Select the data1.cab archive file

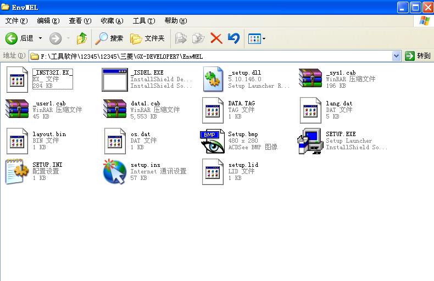click(x=114, y=110)
